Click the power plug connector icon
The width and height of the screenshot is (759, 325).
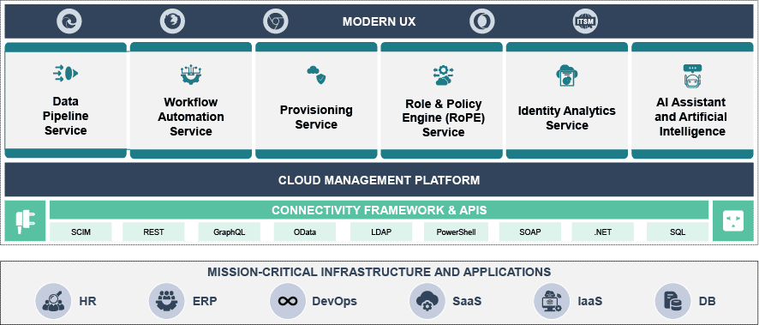pyautogui.click(x=25, y=221)
